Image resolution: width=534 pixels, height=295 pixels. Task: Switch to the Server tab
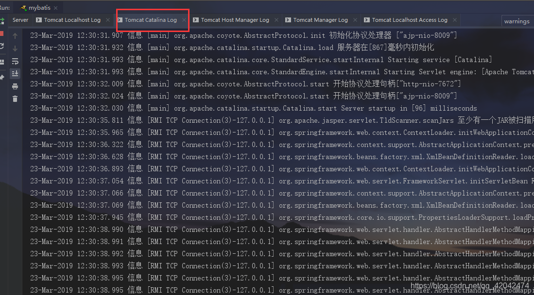coord(20,20)
